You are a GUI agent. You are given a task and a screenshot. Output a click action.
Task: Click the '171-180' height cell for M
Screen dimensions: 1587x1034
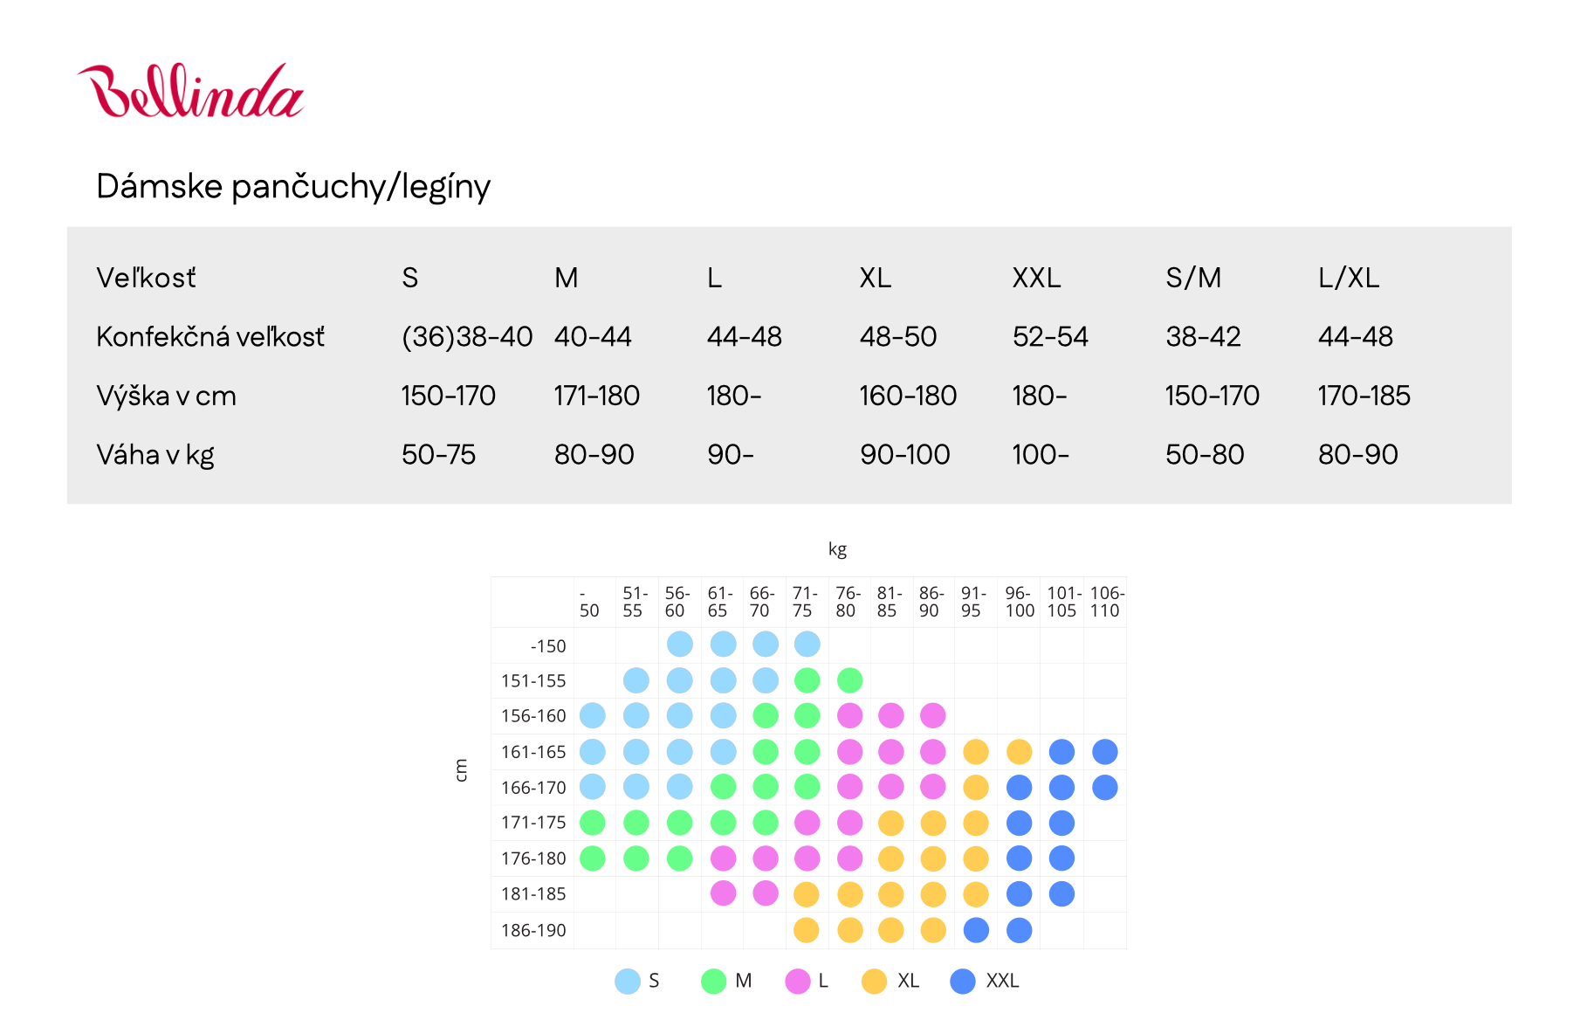[x=597, y=396]
